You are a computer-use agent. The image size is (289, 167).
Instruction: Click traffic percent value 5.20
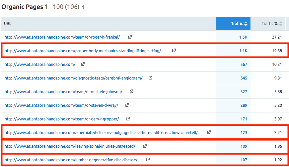pyautogui.click(x=278, y=105)
